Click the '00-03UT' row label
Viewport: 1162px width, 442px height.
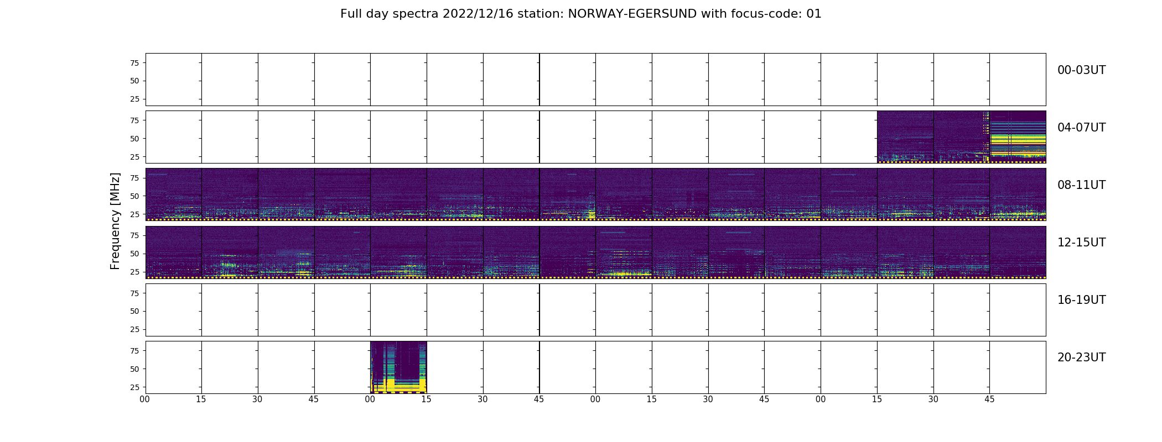pos(1081,70)
